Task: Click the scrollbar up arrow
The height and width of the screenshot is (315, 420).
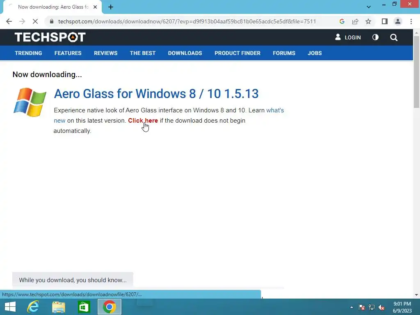Action: tap(417, 32)
